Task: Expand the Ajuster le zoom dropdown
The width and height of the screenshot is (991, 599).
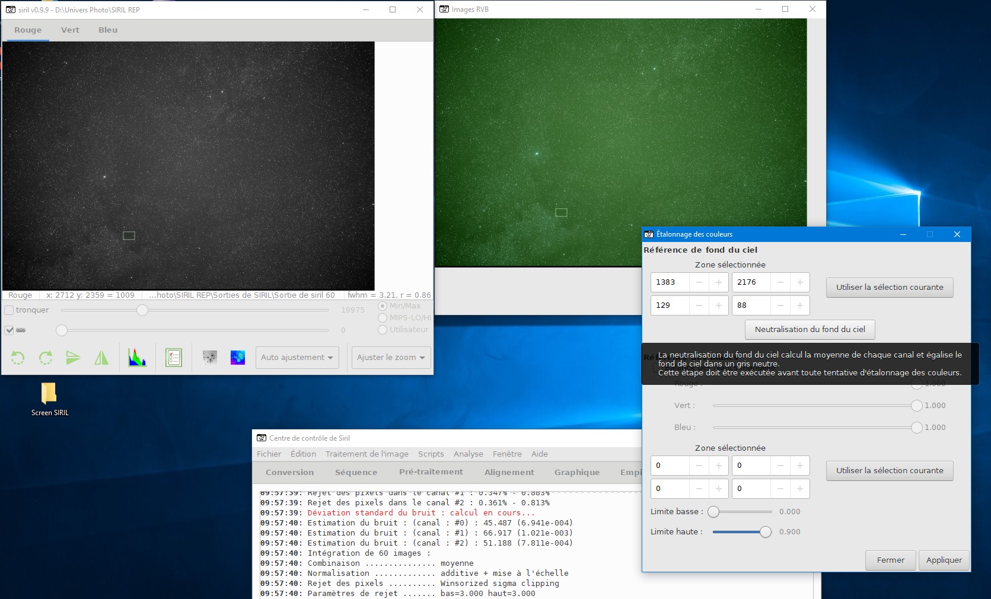Action: point(391,358)
